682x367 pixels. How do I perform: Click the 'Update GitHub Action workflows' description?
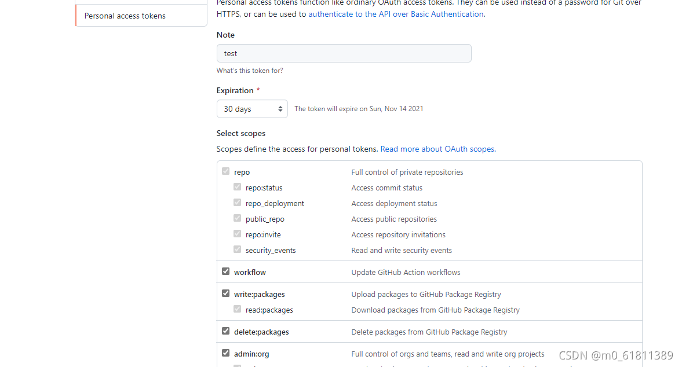[406, 272]
